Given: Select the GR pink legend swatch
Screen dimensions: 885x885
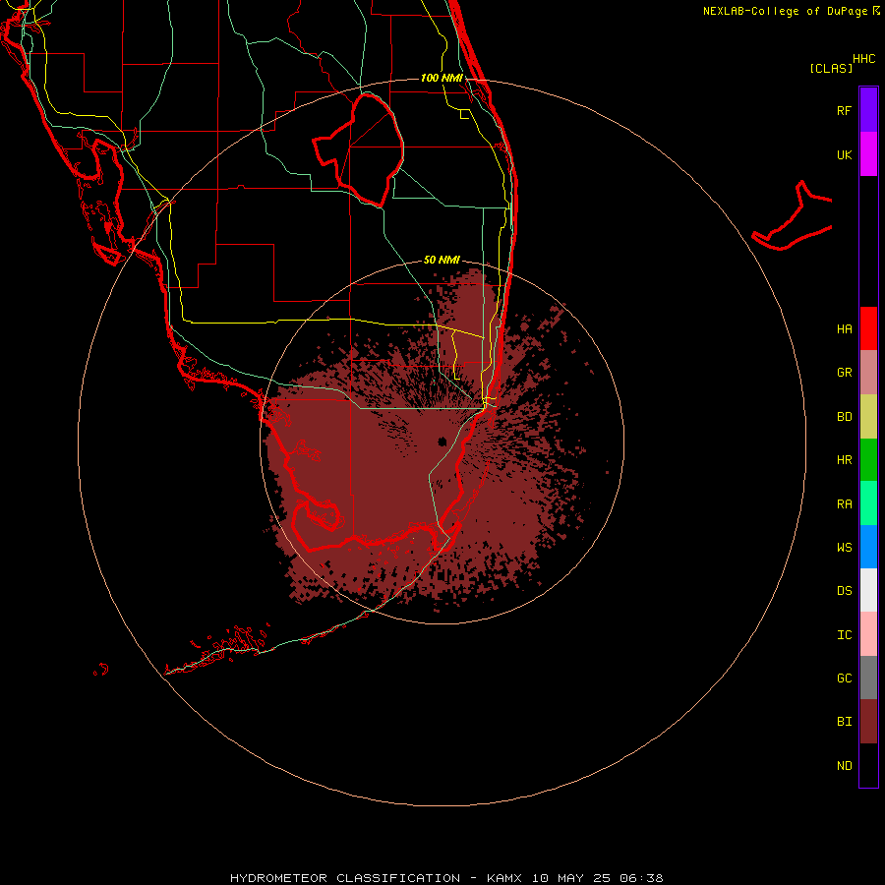Looking at the screenshot, I should pos(868,373).
